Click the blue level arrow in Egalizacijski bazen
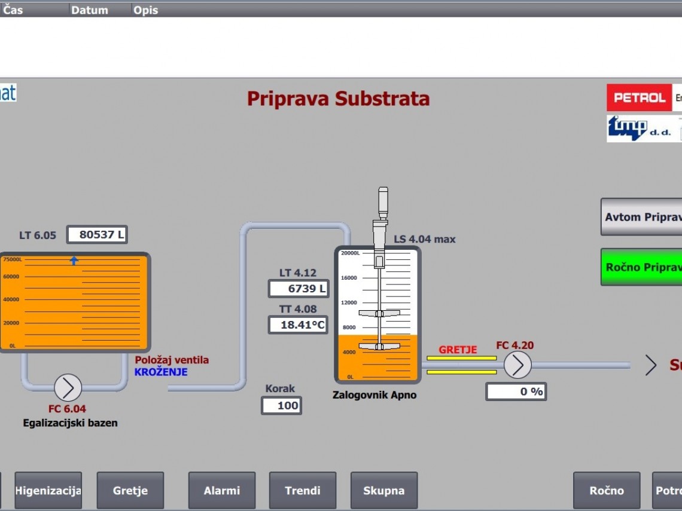Screen dimensions: 682x511 pyautogui.click(x=74, y=261)
